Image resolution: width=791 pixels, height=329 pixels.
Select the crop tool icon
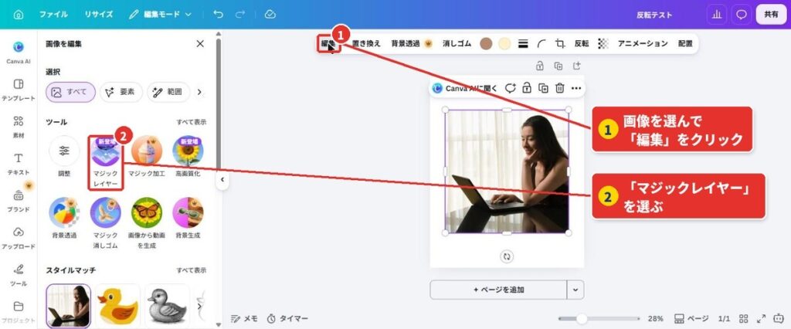click(560, 44)
